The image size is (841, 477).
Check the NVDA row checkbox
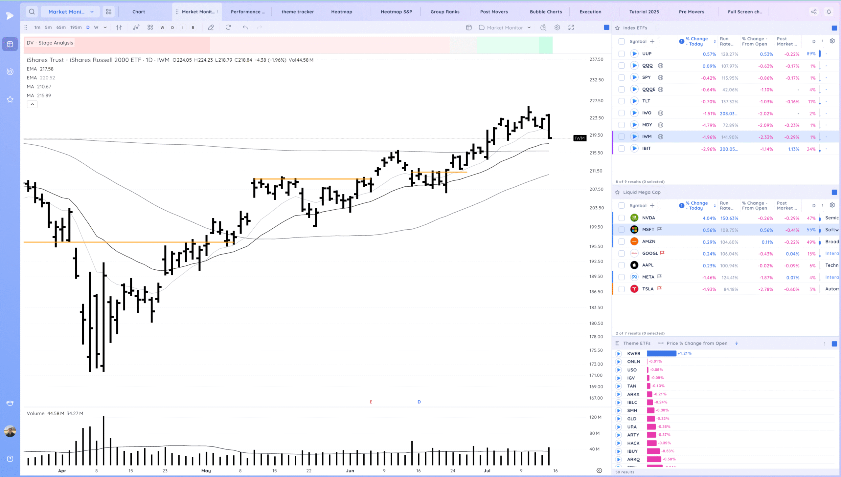621,218
